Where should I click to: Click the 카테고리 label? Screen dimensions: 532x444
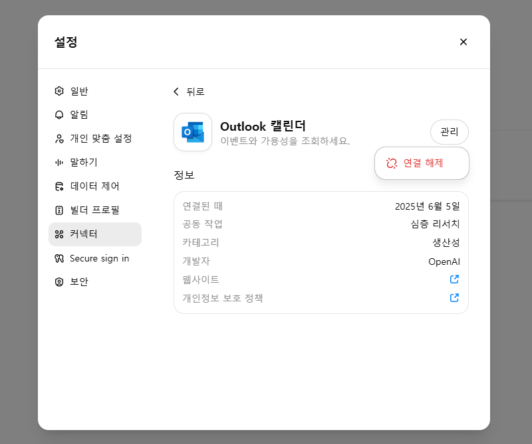tap(201, 243)
